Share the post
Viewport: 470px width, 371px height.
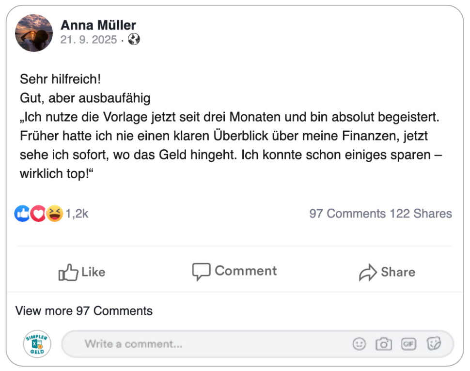[387, 272]
